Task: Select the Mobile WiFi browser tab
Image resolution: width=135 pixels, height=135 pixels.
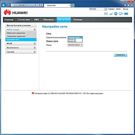Action: pyautogui.click(x=57, y=5)
